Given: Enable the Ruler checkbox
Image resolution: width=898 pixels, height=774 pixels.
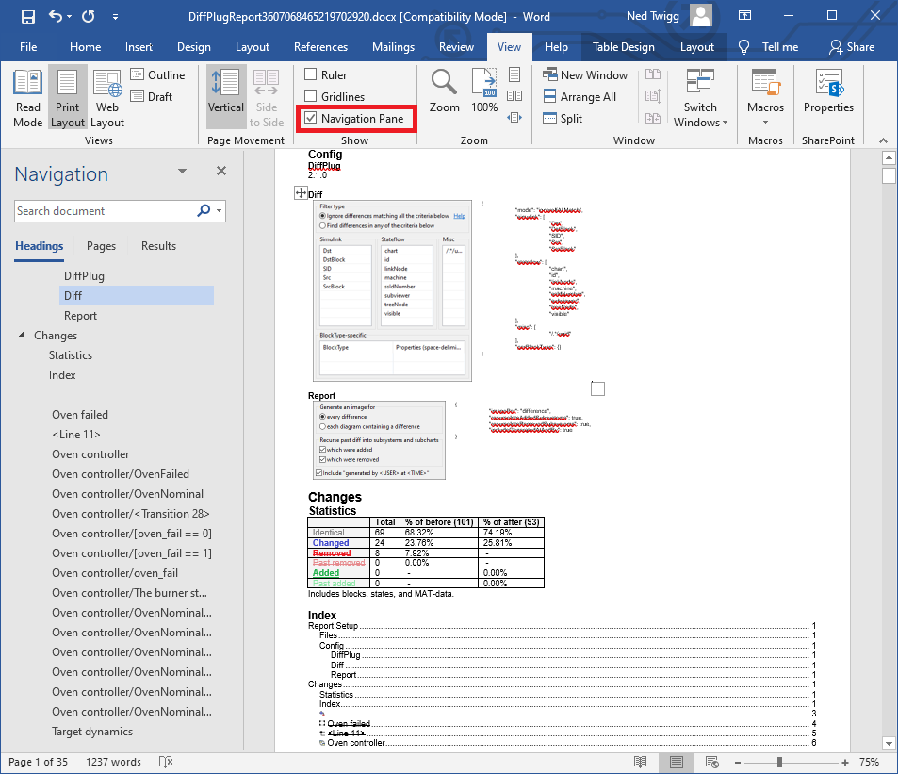Looking at the screenshot, I should click(x=310, y=74).
